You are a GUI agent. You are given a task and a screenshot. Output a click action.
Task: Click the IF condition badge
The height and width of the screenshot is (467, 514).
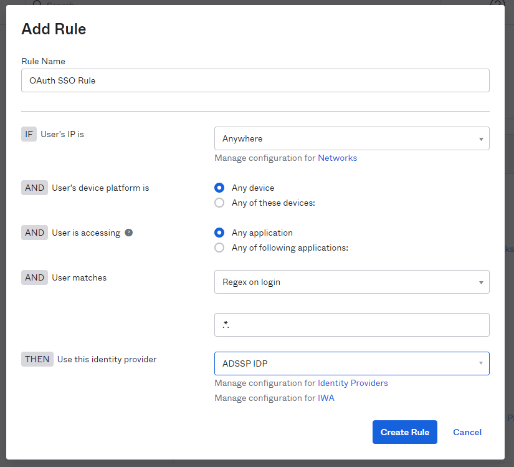(x=29, y=134)
